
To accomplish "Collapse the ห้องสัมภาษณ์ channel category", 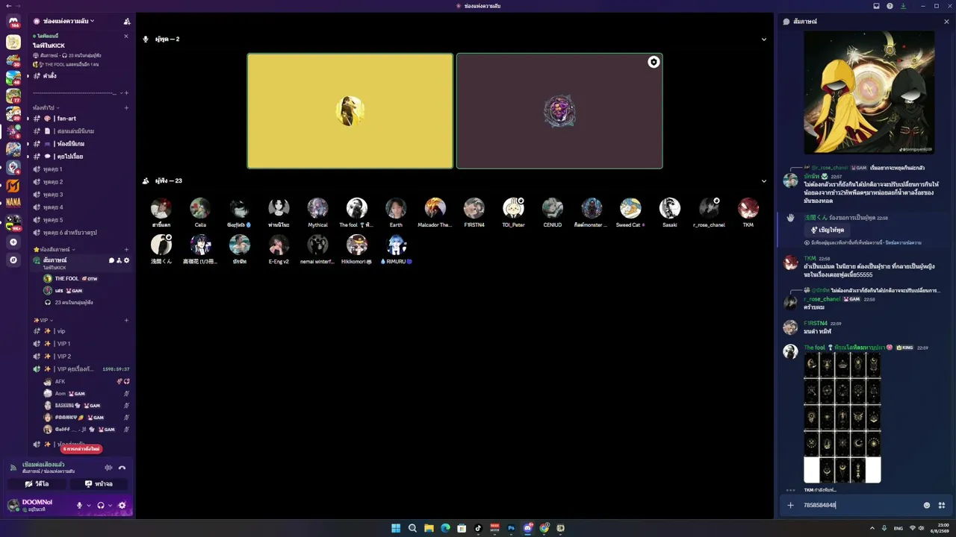I will [x=55, y=249].
